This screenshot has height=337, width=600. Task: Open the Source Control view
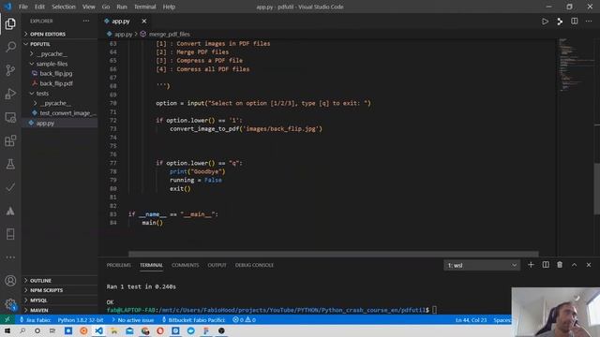click(x=10, y=70)
